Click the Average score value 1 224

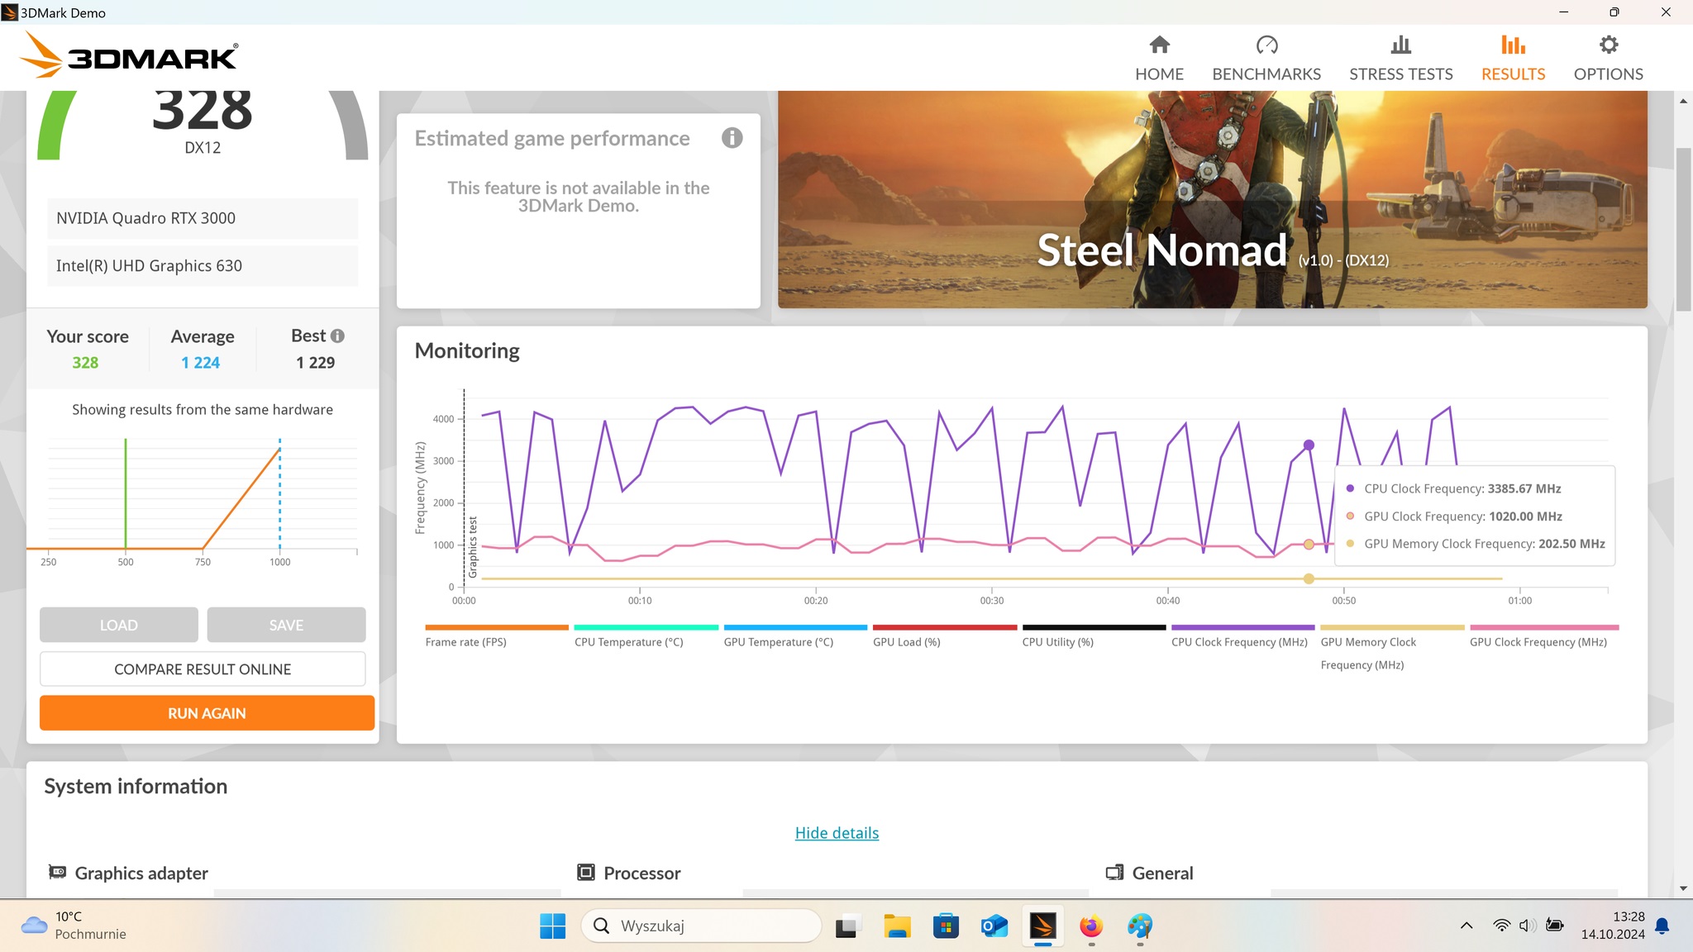(201, 362)
